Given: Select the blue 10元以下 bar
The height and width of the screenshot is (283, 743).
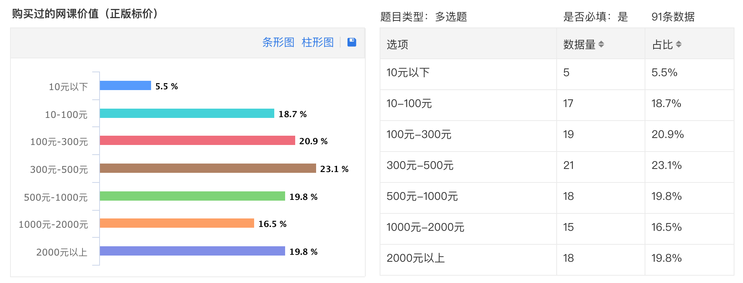Looking at the screenshot, I should (x=126, y=85).
